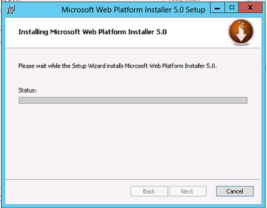Viewport: 267px width, 208px height.
Task: Click the orange download arrow logo
Action: point(241,32)
